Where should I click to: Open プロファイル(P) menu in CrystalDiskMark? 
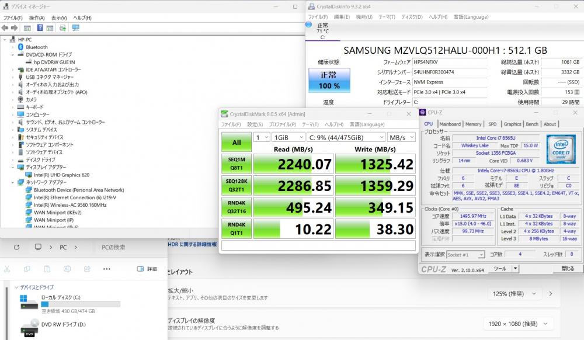[282, 124]
